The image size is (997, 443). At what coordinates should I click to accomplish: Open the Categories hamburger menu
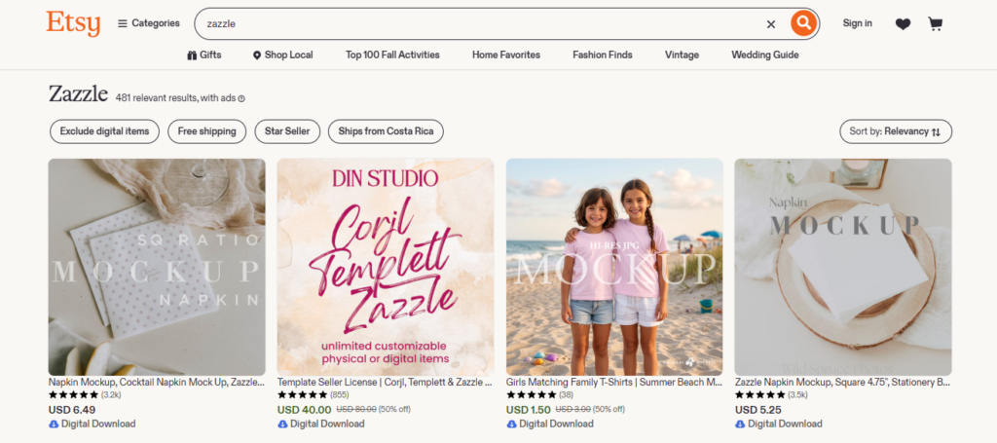pos(149,23)
